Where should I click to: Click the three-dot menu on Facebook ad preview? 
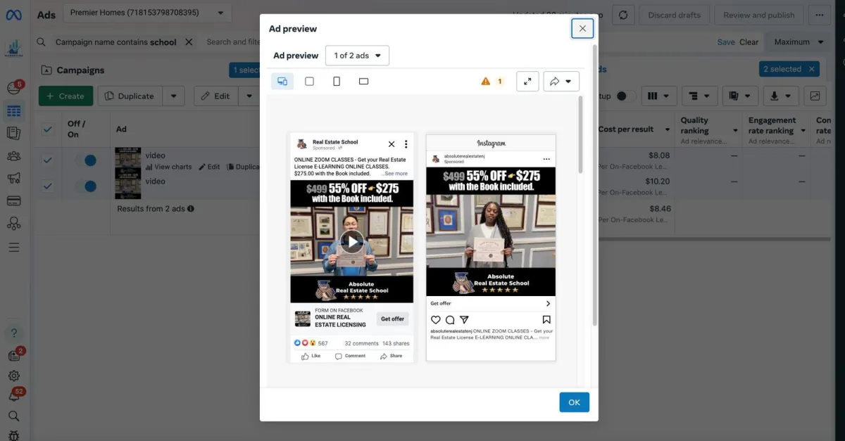[x=406, y=144]
